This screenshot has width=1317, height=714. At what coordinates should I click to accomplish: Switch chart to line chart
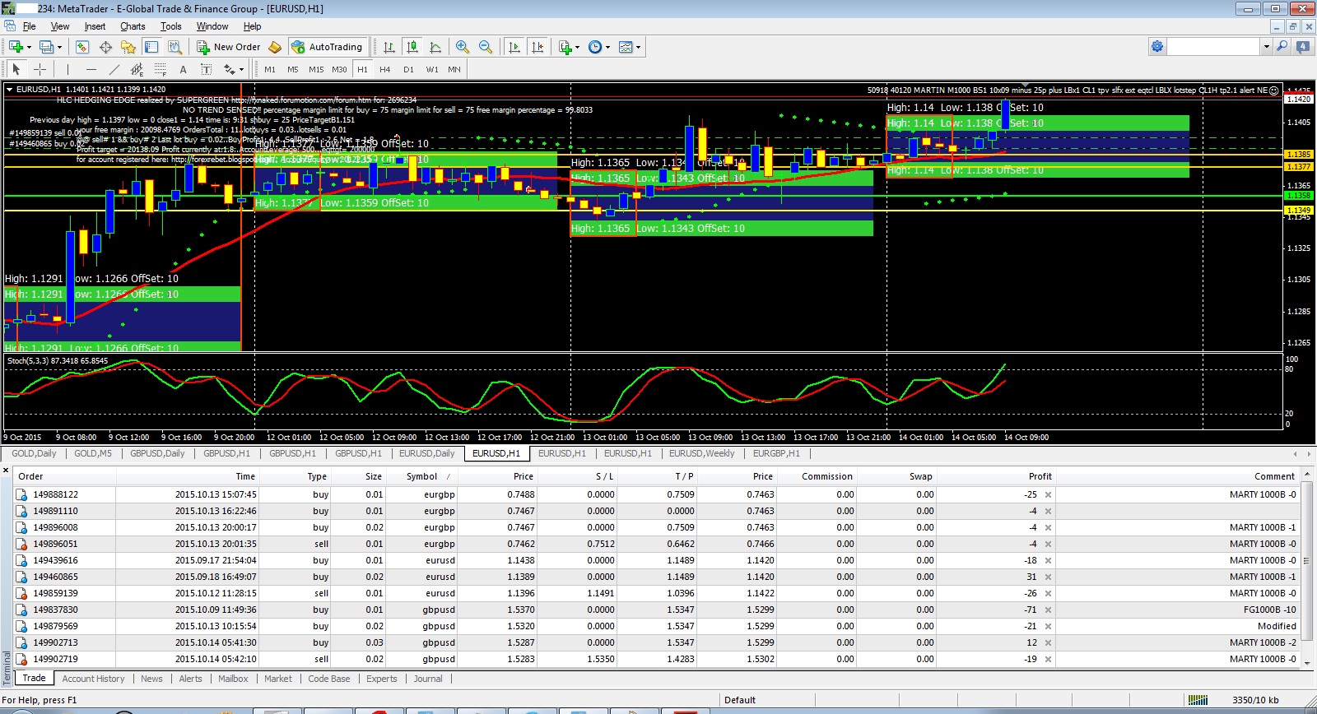435,47
